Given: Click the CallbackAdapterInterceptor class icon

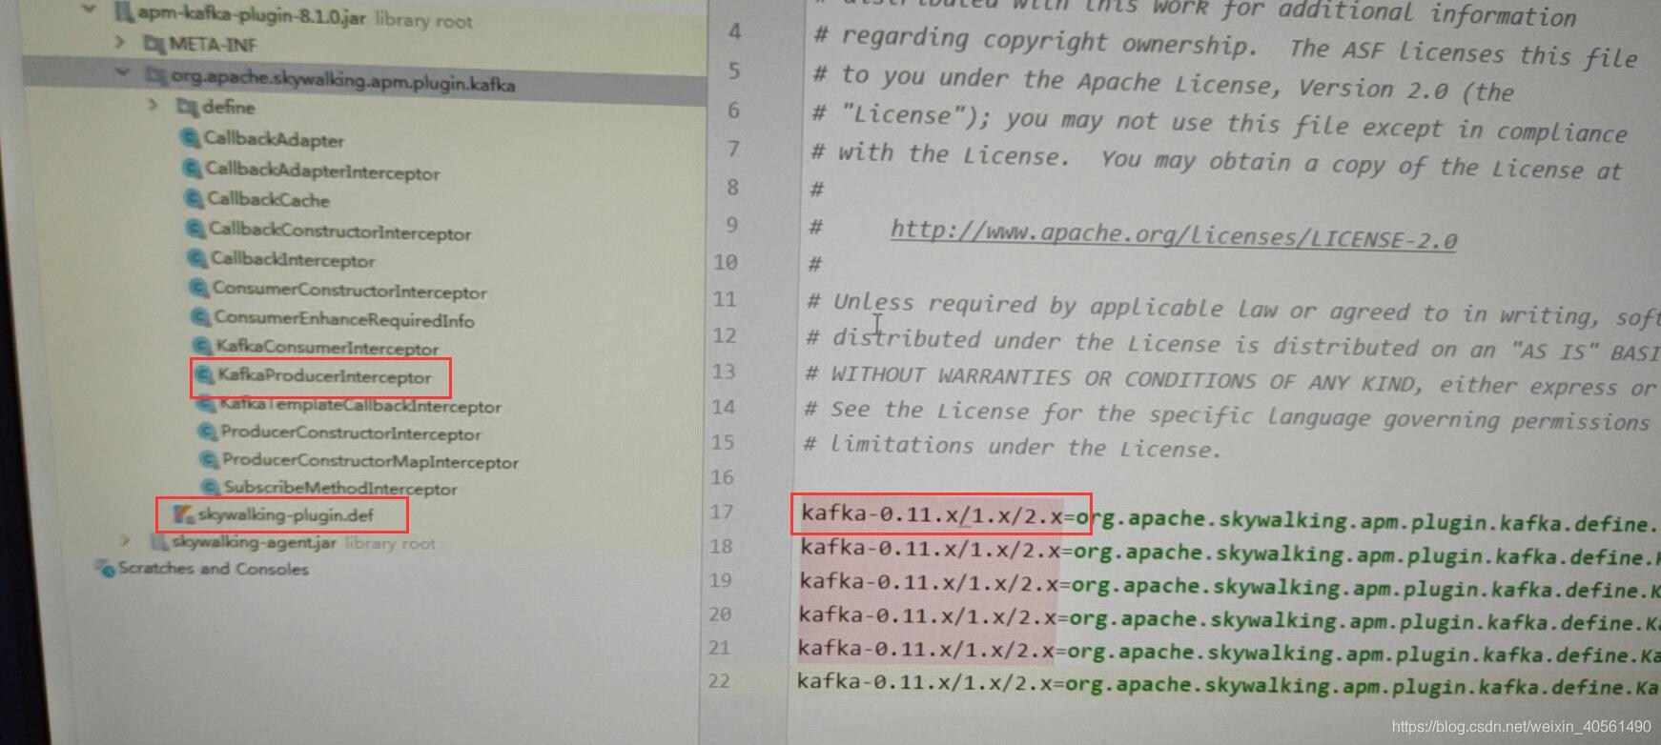Looking at the screenshot, I should (192, 169).
